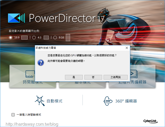
Task: Click the PowerDirector logo icon
Action: pos(16,18)
